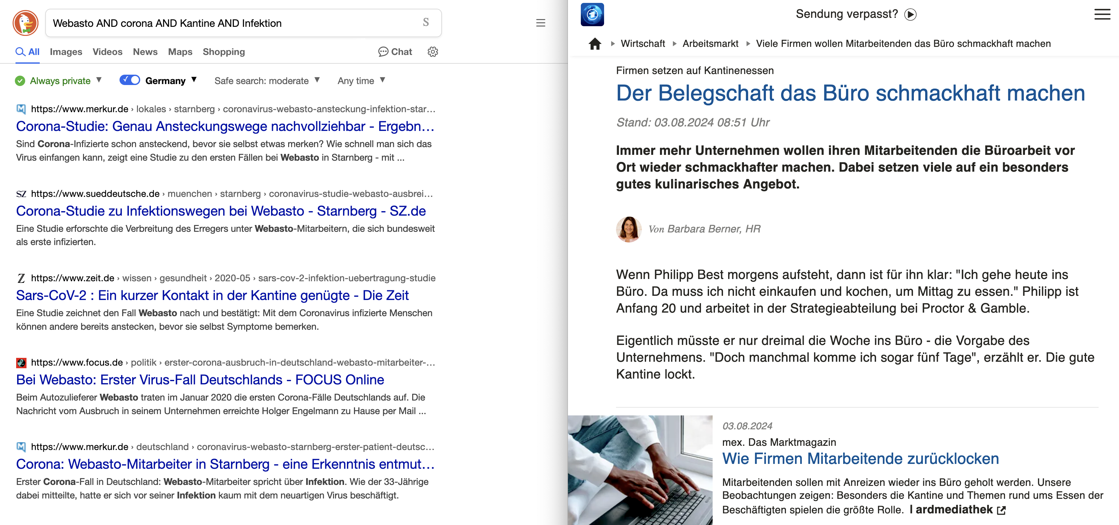Click the Süddeutsche SZ favicon
The image size is (1119, 525).
click(x=21, y=194)
